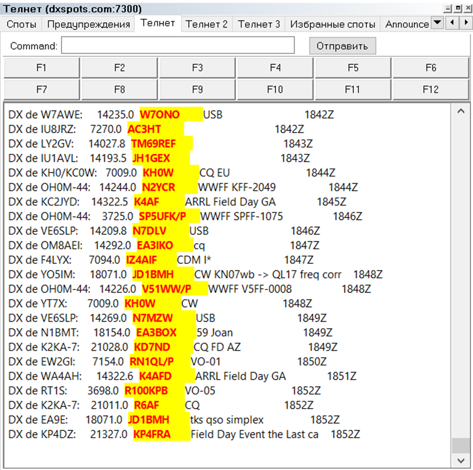Screen dimensions: 473x470
Task: Click the F8 macro button
Action: click(119, 89)
